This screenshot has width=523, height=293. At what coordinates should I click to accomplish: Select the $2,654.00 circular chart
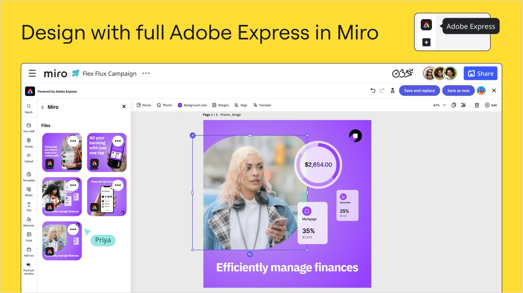coord(318,164)
